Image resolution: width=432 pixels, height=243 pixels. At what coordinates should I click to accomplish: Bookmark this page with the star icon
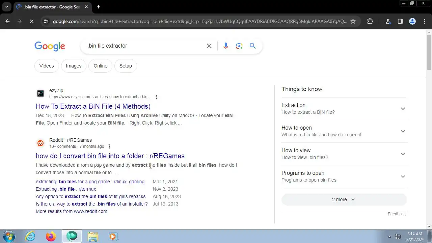pos(353,21)
